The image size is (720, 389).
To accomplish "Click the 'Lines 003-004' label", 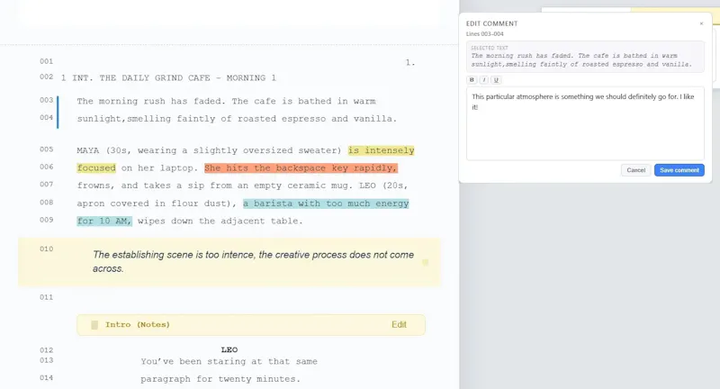I will 485,34.
